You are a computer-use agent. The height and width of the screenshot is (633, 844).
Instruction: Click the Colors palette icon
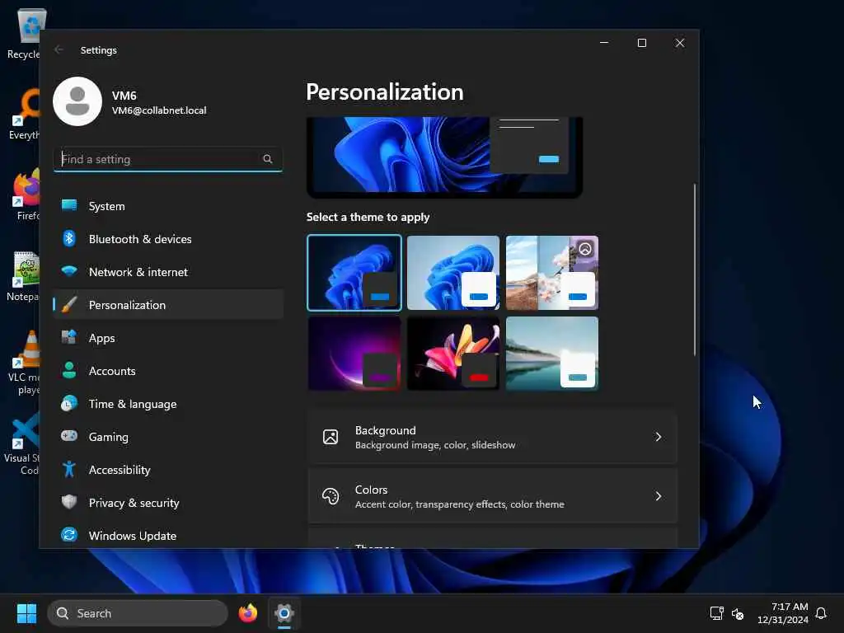(x=331, y=495)
